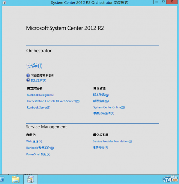The height and width of the screenshot is (184, 179).
Task: Select the Orchestrator setup taskbar button
Action: [30, 179]
